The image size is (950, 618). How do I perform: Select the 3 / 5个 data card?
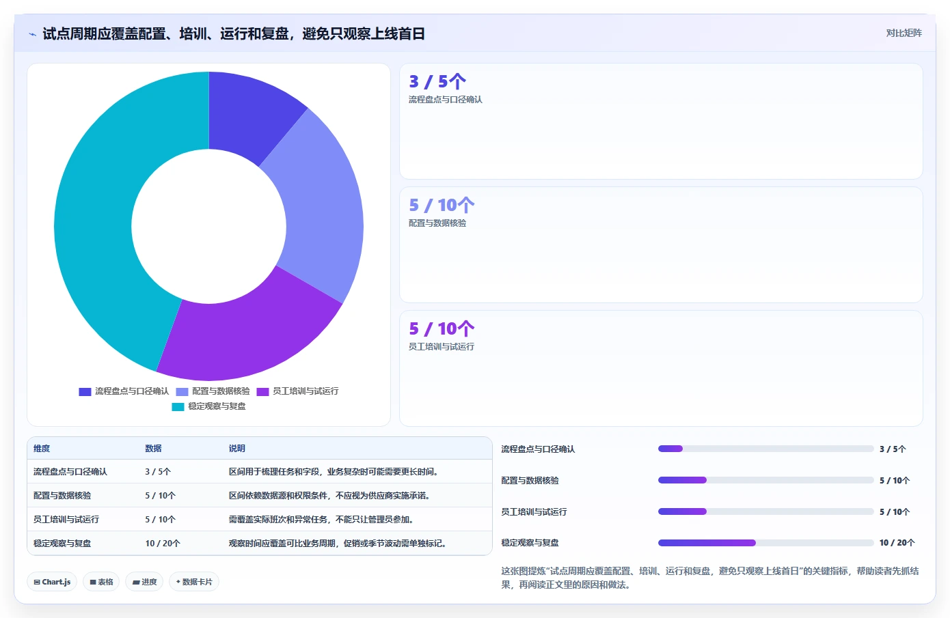coord(661,122)
